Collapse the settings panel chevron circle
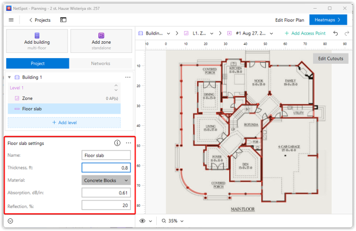This screenshot has height=231, width=356. click(10, 221)
